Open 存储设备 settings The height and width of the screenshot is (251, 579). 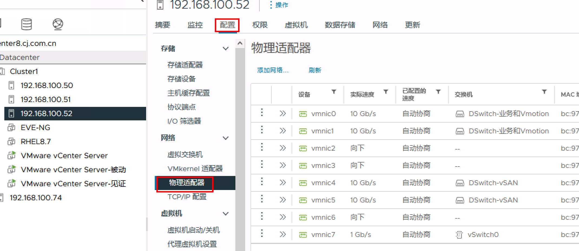(x=182, y=79)
